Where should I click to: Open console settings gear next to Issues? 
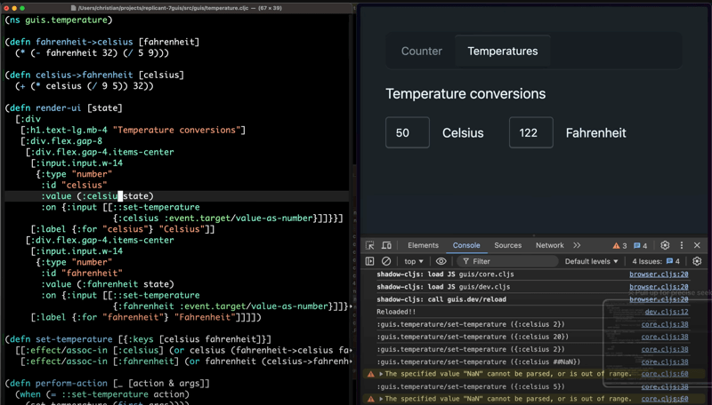[697, 261]
